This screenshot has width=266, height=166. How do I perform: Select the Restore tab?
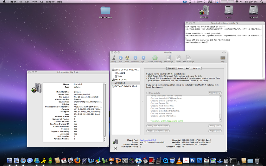tap(197, 68)
